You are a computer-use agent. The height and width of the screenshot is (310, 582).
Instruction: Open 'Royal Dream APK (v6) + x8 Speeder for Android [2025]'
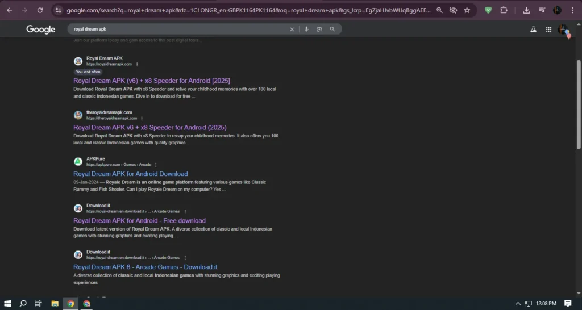[x=151, y=81]
